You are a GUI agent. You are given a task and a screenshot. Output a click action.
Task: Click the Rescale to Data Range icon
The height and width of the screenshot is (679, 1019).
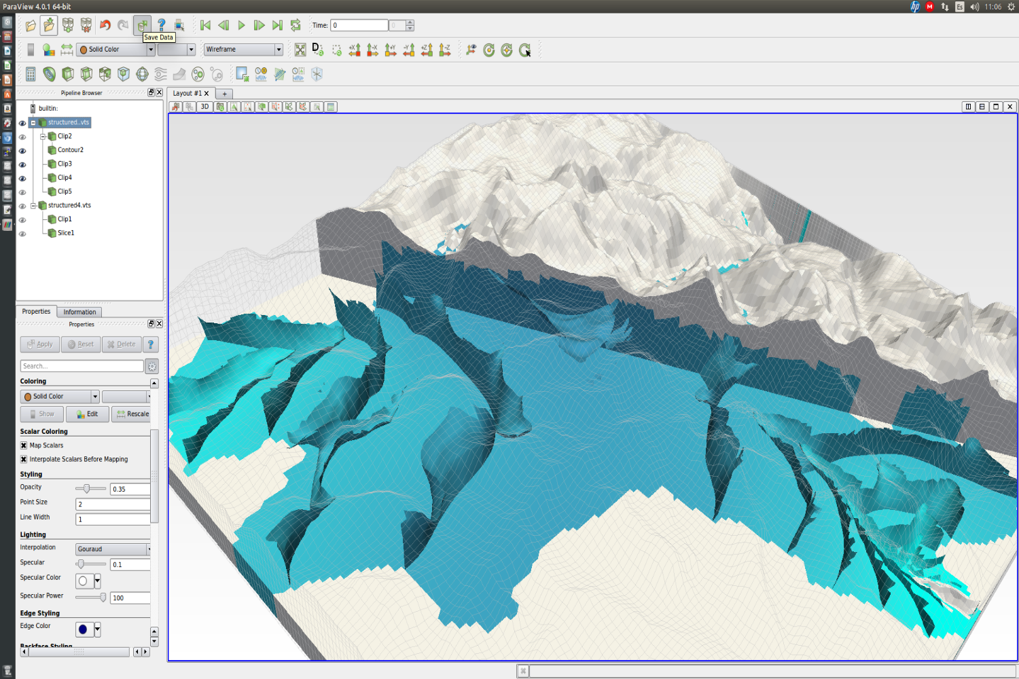[x=67, y=50]
